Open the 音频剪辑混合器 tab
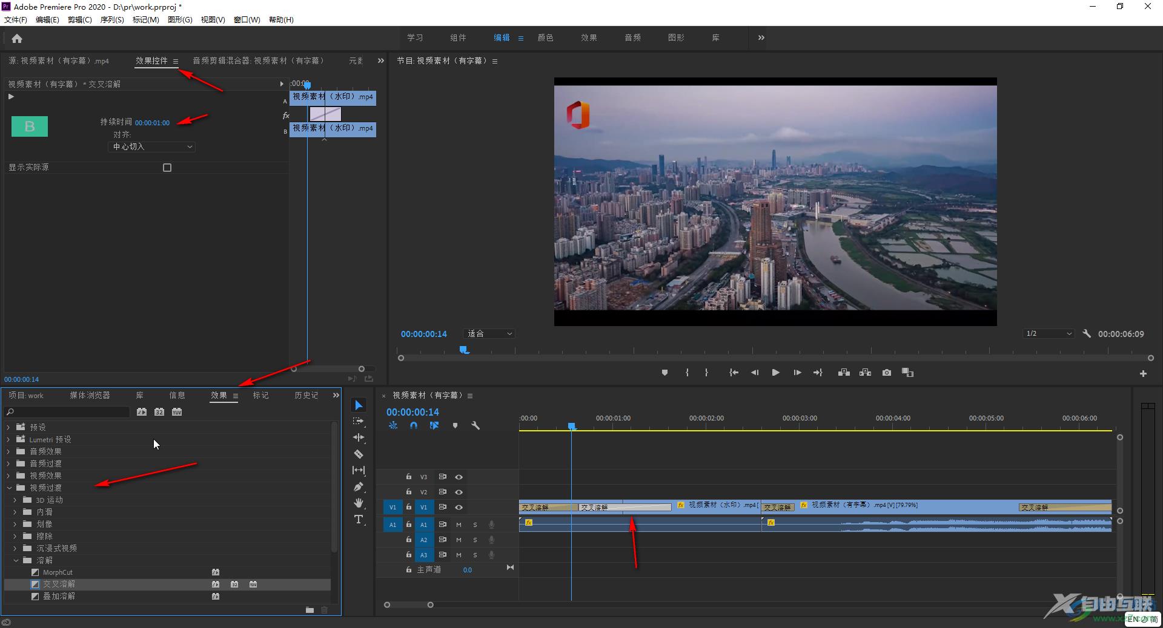The image size is (1163, 628). (259, 61)
